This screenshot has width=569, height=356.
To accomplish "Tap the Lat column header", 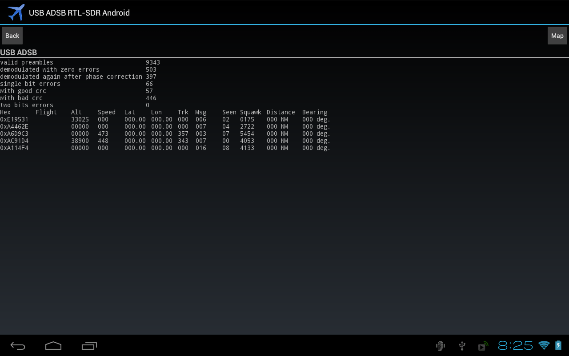I will coord(130,112).
